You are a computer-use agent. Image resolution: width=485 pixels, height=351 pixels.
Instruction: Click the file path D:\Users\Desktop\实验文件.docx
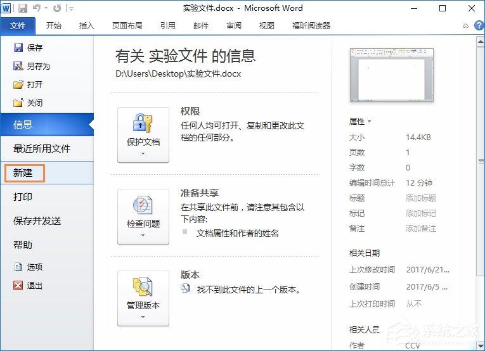pos(178,74)
